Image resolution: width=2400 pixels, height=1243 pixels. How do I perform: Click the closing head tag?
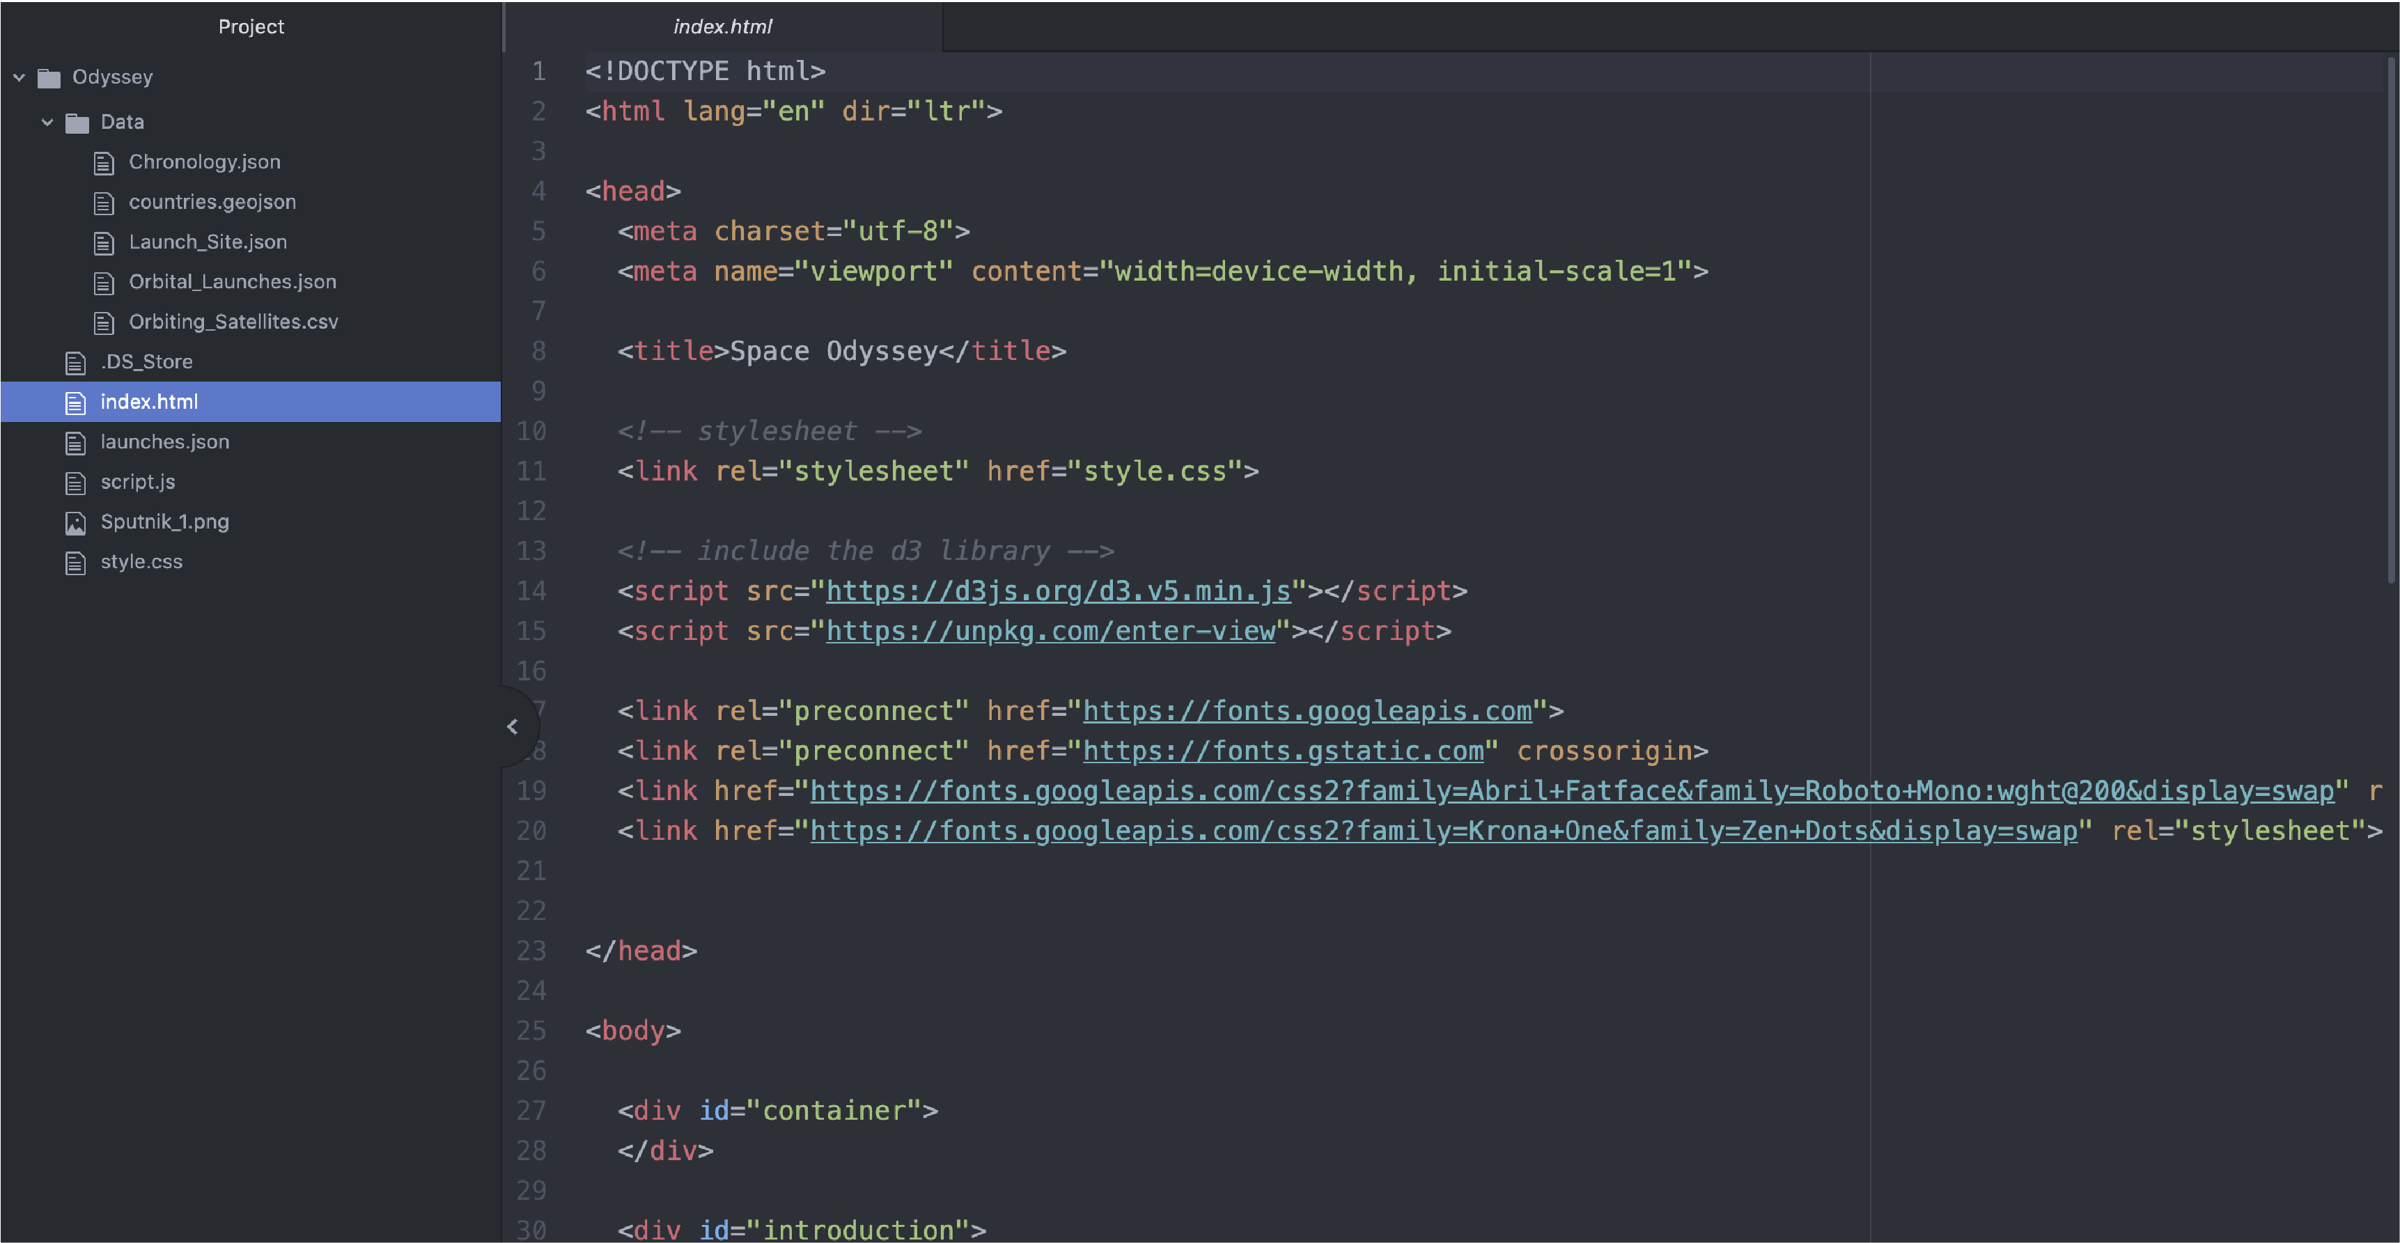click(641, 951)
